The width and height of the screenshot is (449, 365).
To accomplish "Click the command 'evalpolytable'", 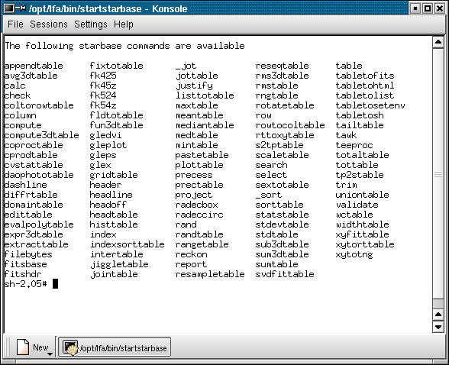I will pos(39,224).
